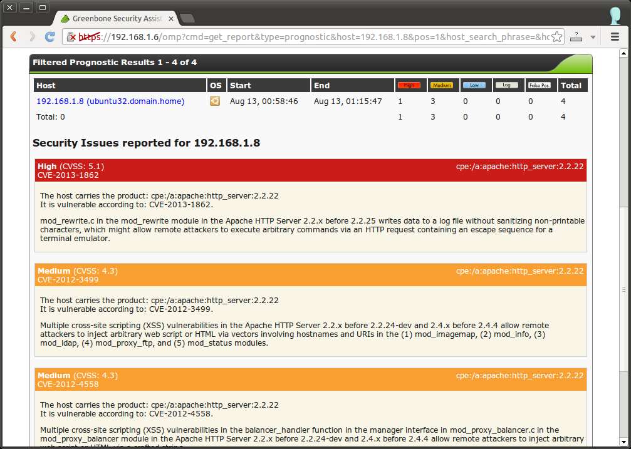Open a new browser tab

187,18
